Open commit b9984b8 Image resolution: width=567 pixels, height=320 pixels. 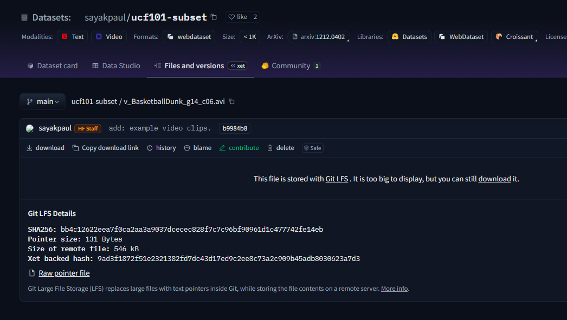235,128
